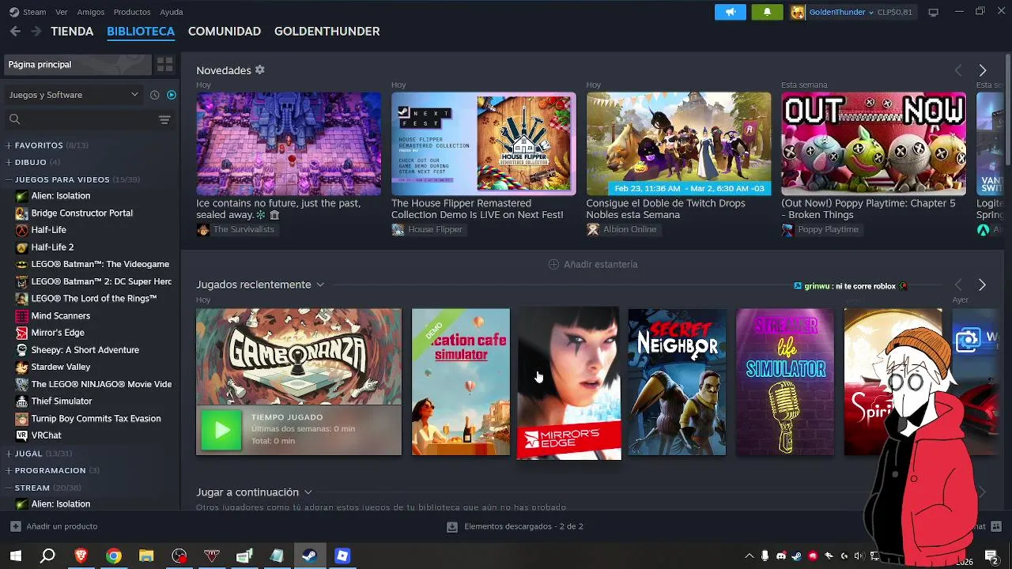Click the Página principal button

[x=77, y=65]
